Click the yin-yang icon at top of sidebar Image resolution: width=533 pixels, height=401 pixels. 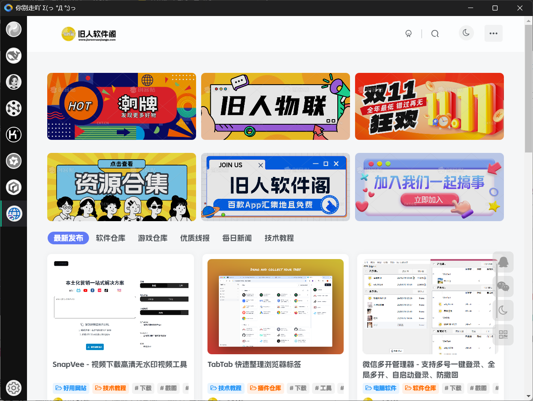13,29
